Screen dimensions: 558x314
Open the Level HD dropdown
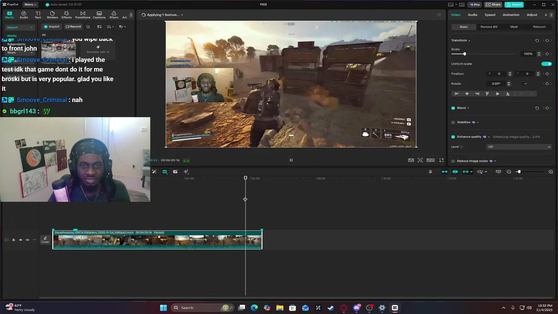519,147
